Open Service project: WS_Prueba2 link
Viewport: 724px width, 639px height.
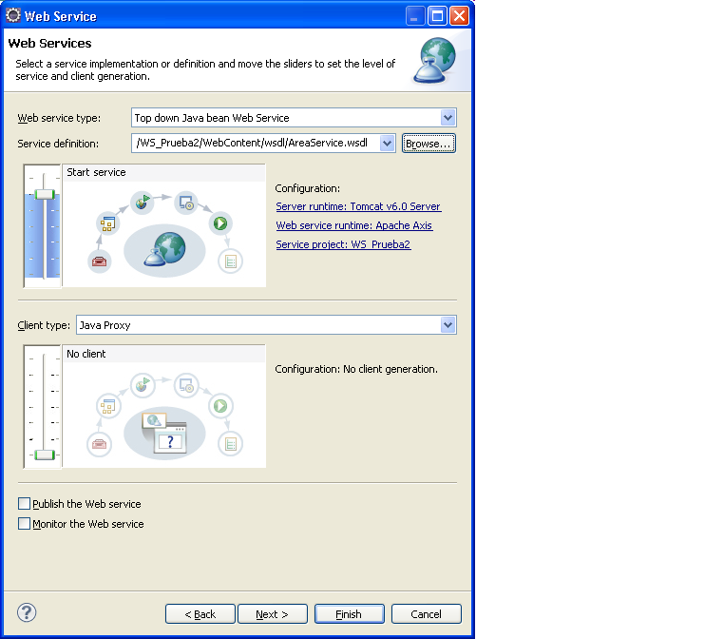click(343, 244)
